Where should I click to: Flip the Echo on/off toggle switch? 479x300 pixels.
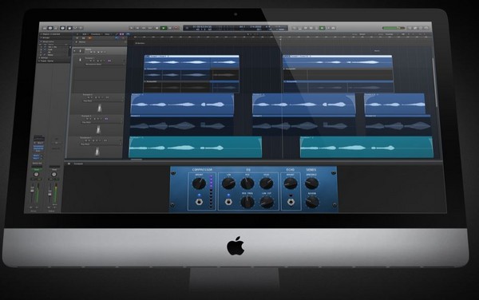tap(291, 202)
